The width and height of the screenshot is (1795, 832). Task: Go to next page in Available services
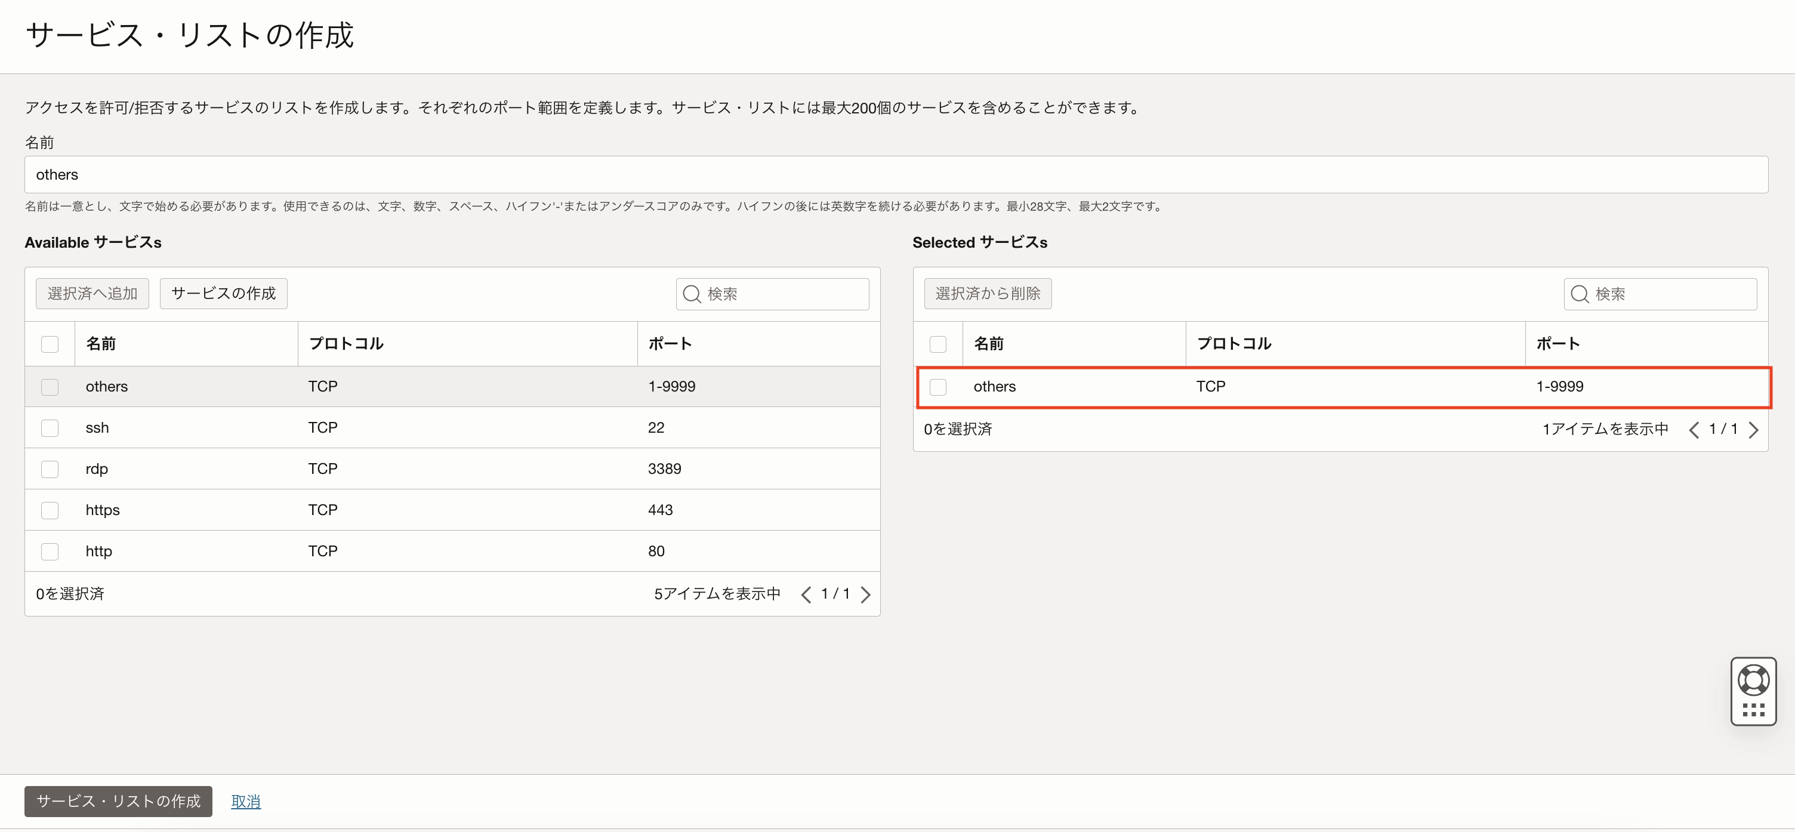[x=865, y=594]
